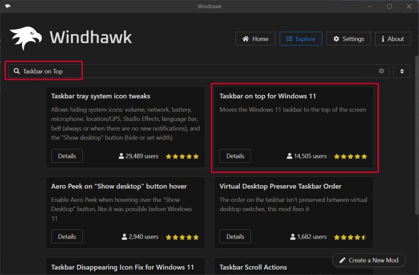Click the fifth star of Taskbar tray system icon tweaks rating
The image size is (419, 275).
pyautogui.click(x=196, y=156)
